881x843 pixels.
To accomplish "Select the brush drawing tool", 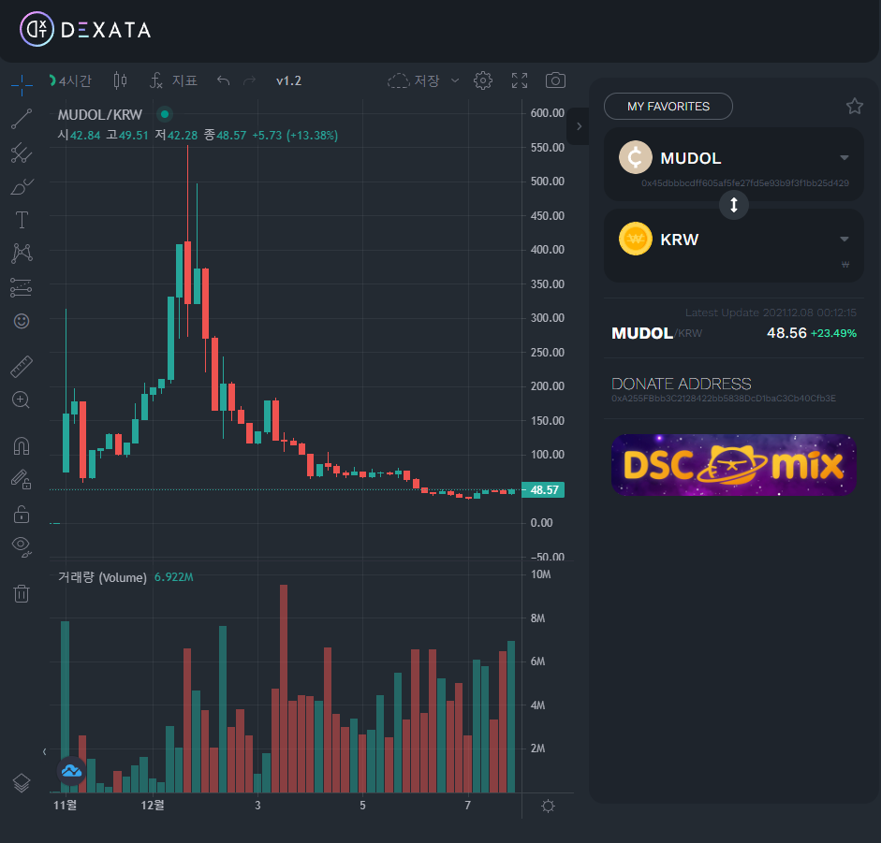I will click(22, 186).
